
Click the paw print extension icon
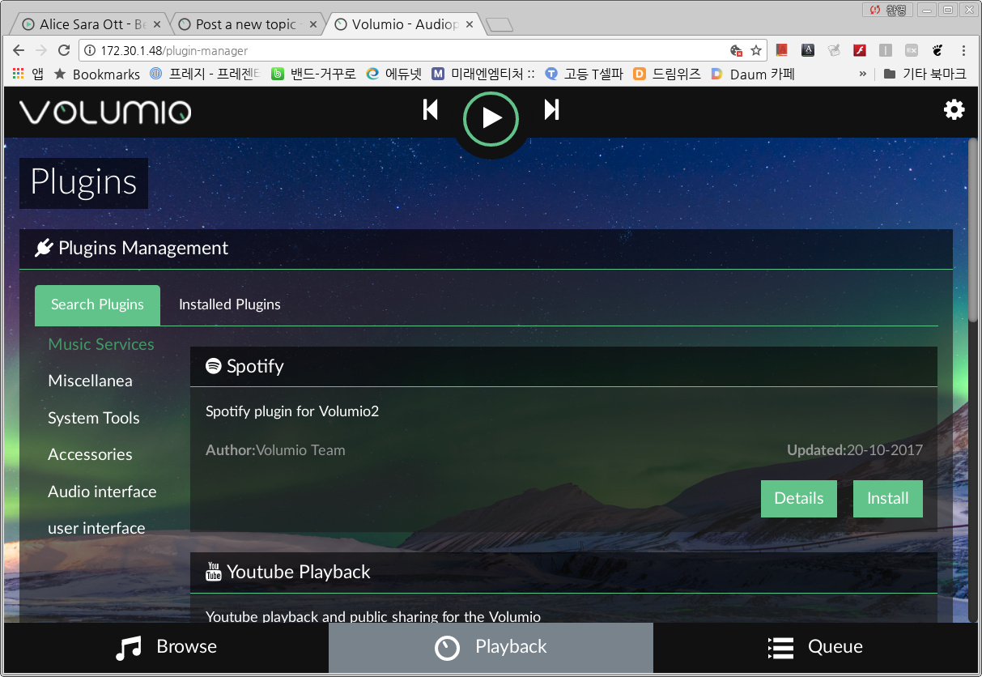937,50
